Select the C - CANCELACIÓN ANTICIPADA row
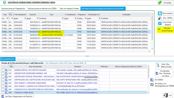Viewport: 174px width, 98px height. [76, 35]
